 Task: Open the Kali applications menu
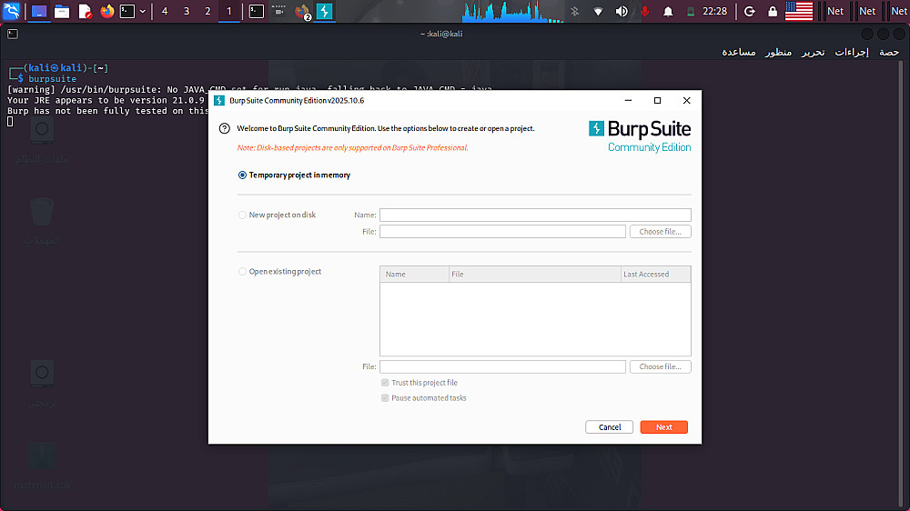point(11,11)
